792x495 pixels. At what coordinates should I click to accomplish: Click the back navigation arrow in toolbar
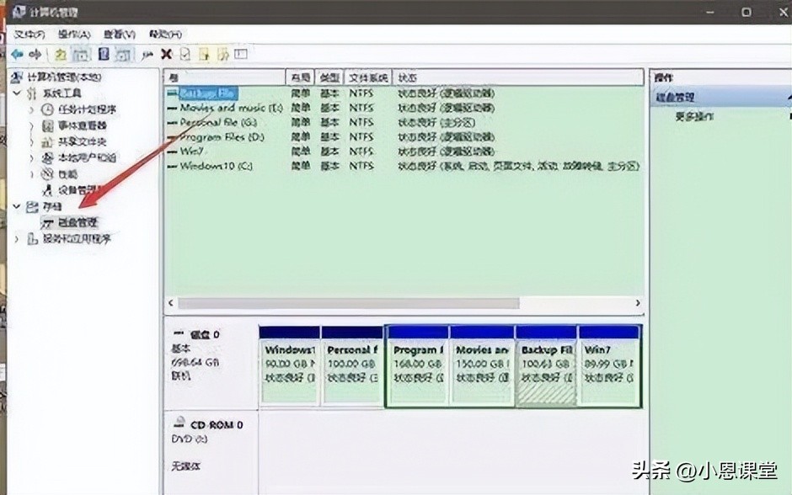click(x=17, y=53)
